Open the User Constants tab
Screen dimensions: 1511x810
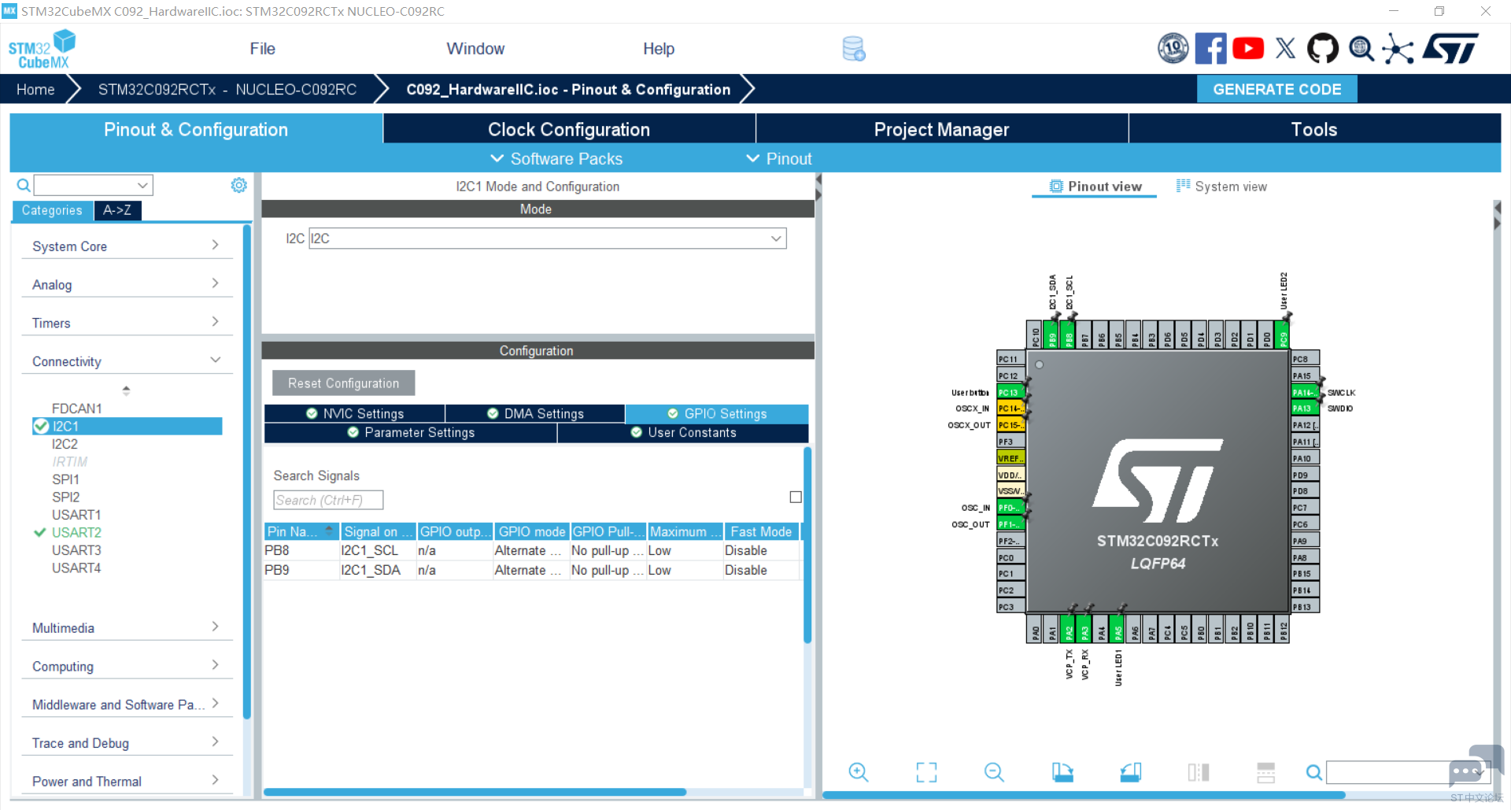[683, 433]
